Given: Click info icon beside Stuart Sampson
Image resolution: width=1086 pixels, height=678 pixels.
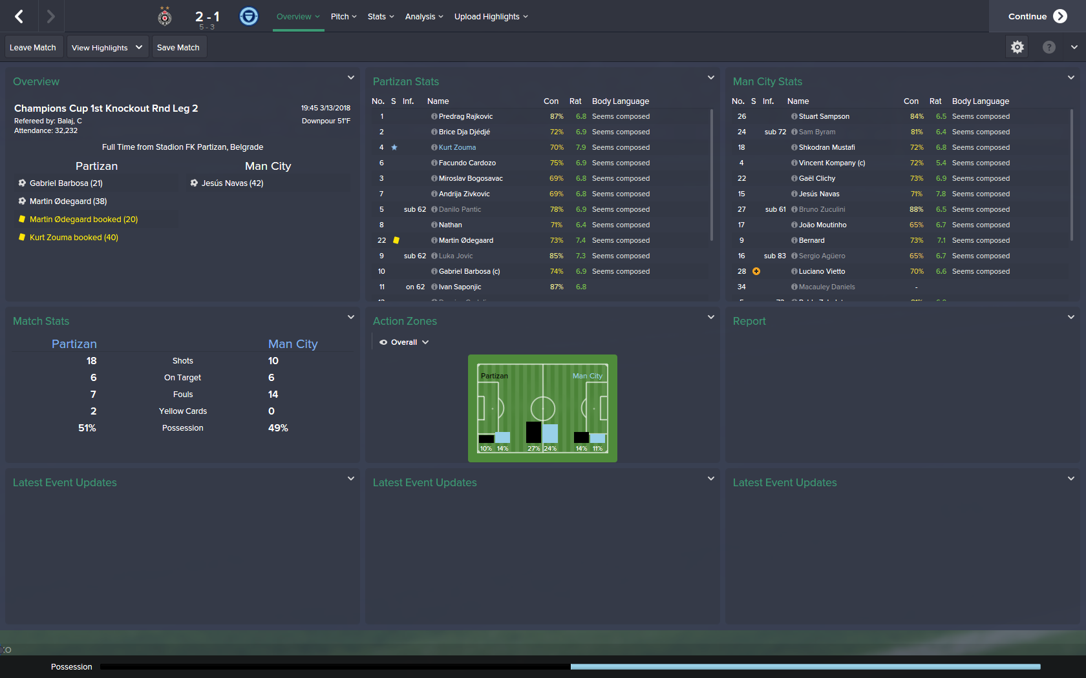Looking at the screenshot, I should pyautogui.click(x=794, y=116).
